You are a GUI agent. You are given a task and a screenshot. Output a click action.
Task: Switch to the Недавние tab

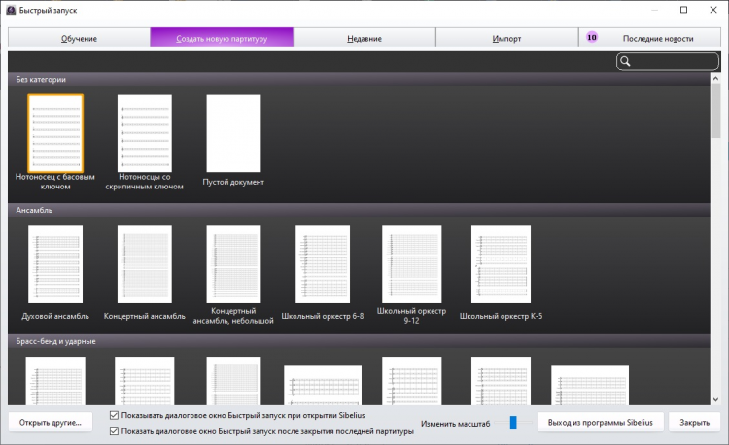tap(364, 38)
